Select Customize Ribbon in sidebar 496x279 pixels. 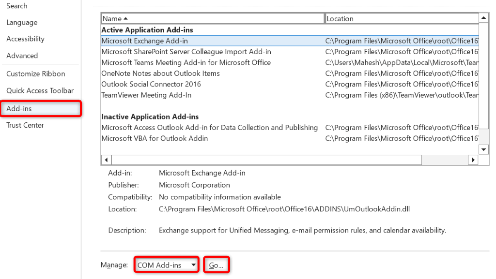click(35, 74)
